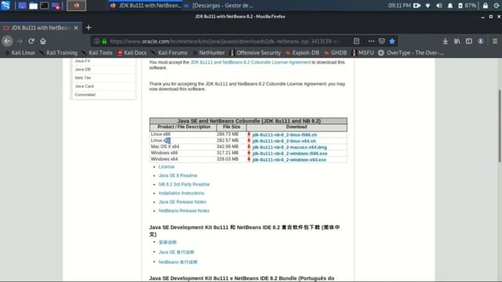Image resolution: width=502 pixels, height=282 pixels.
Task: Open the OverType bookmark
Action: click(411, 52)
